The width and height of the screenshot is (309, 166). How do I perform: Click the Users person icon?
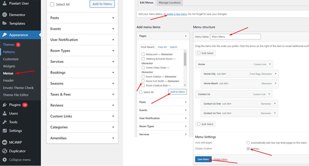(x=4, y=113)
